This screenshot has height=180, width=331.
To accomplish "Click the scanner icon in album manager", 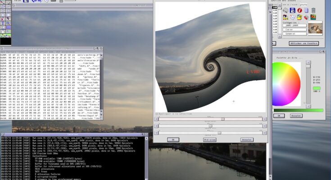I will tap(286, 10).
